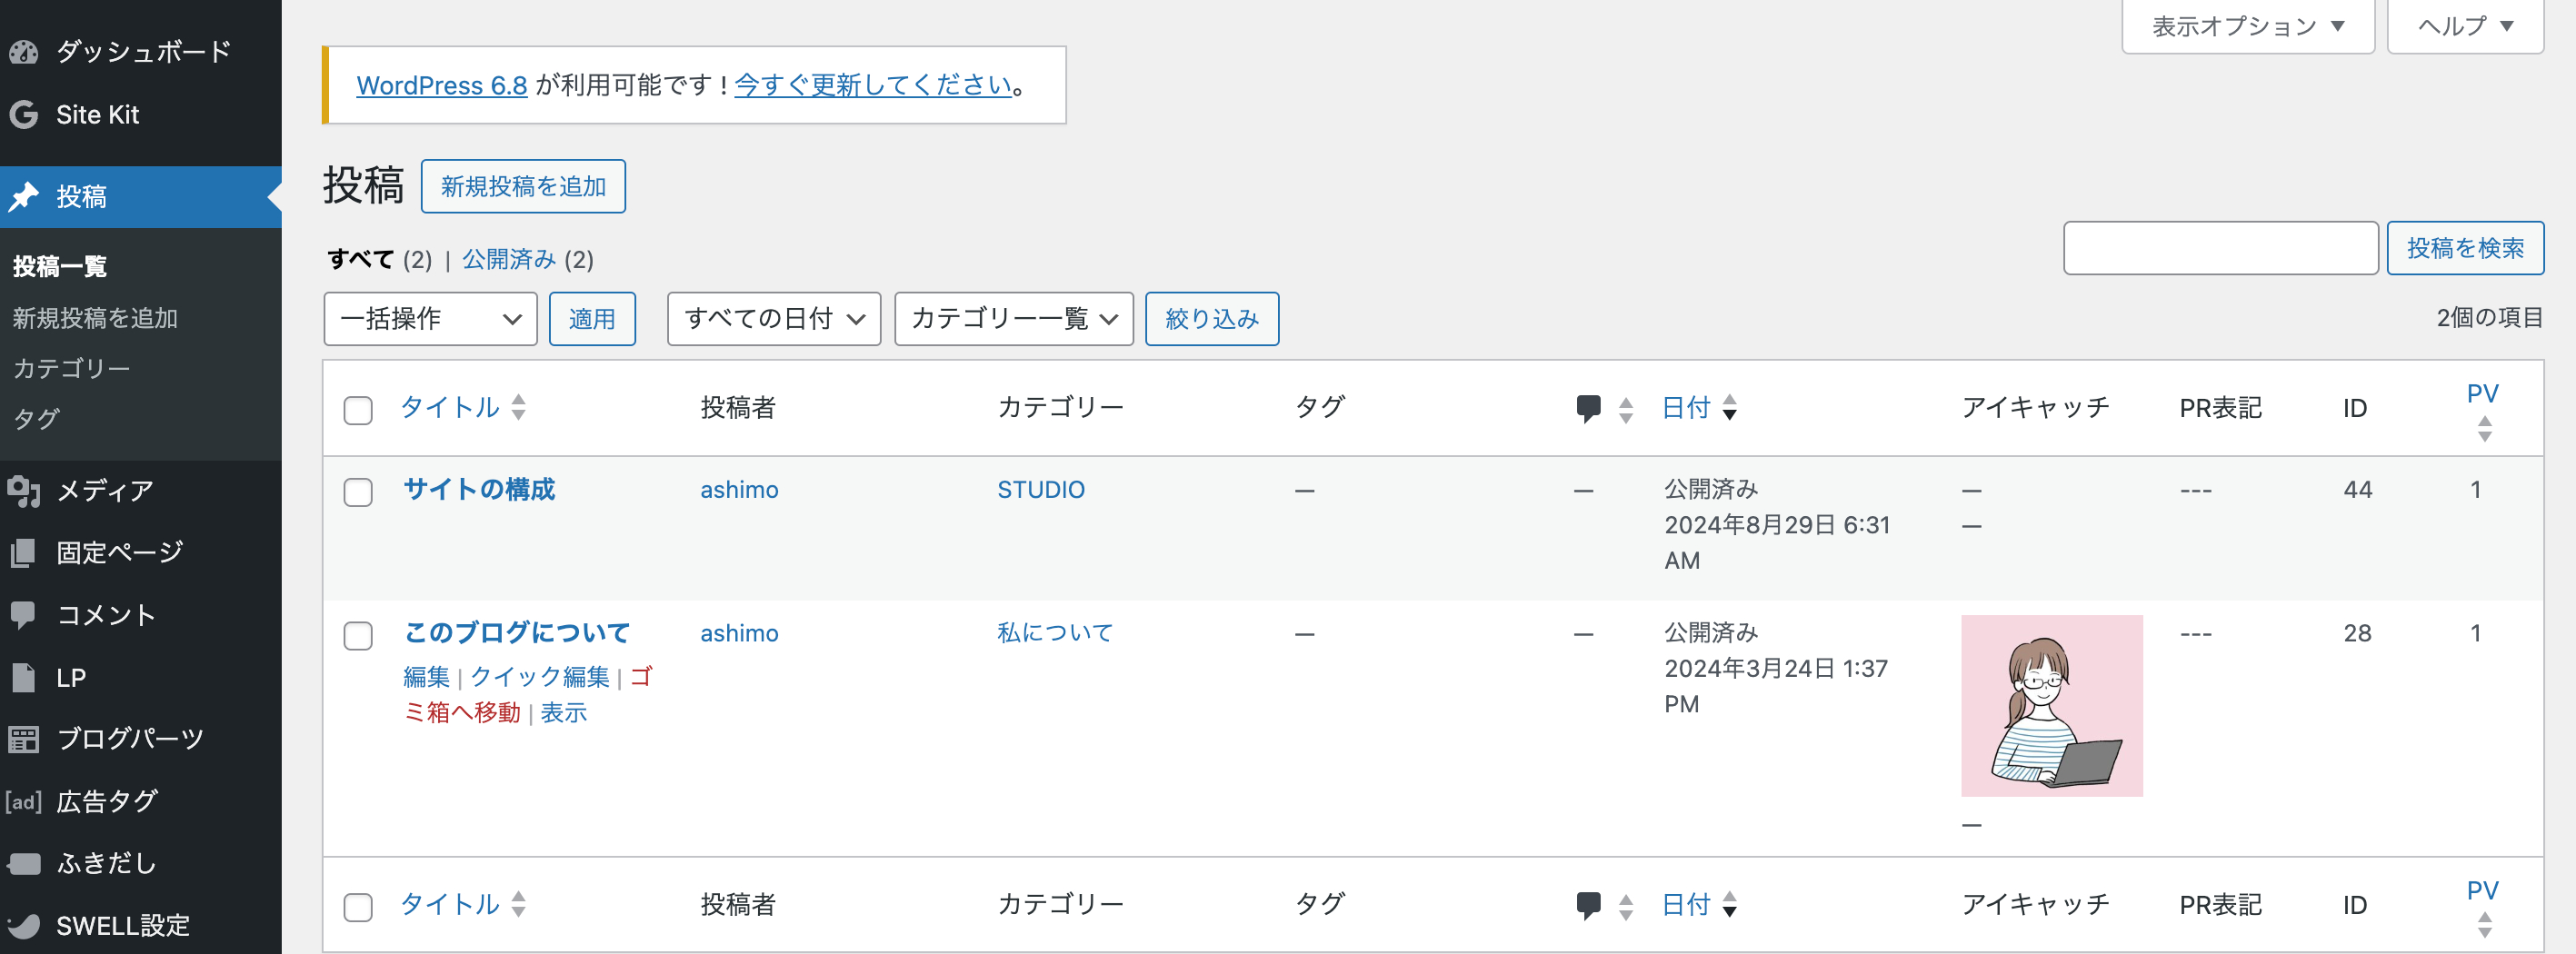Click the Site Kit Google icon

pos(24,115)
